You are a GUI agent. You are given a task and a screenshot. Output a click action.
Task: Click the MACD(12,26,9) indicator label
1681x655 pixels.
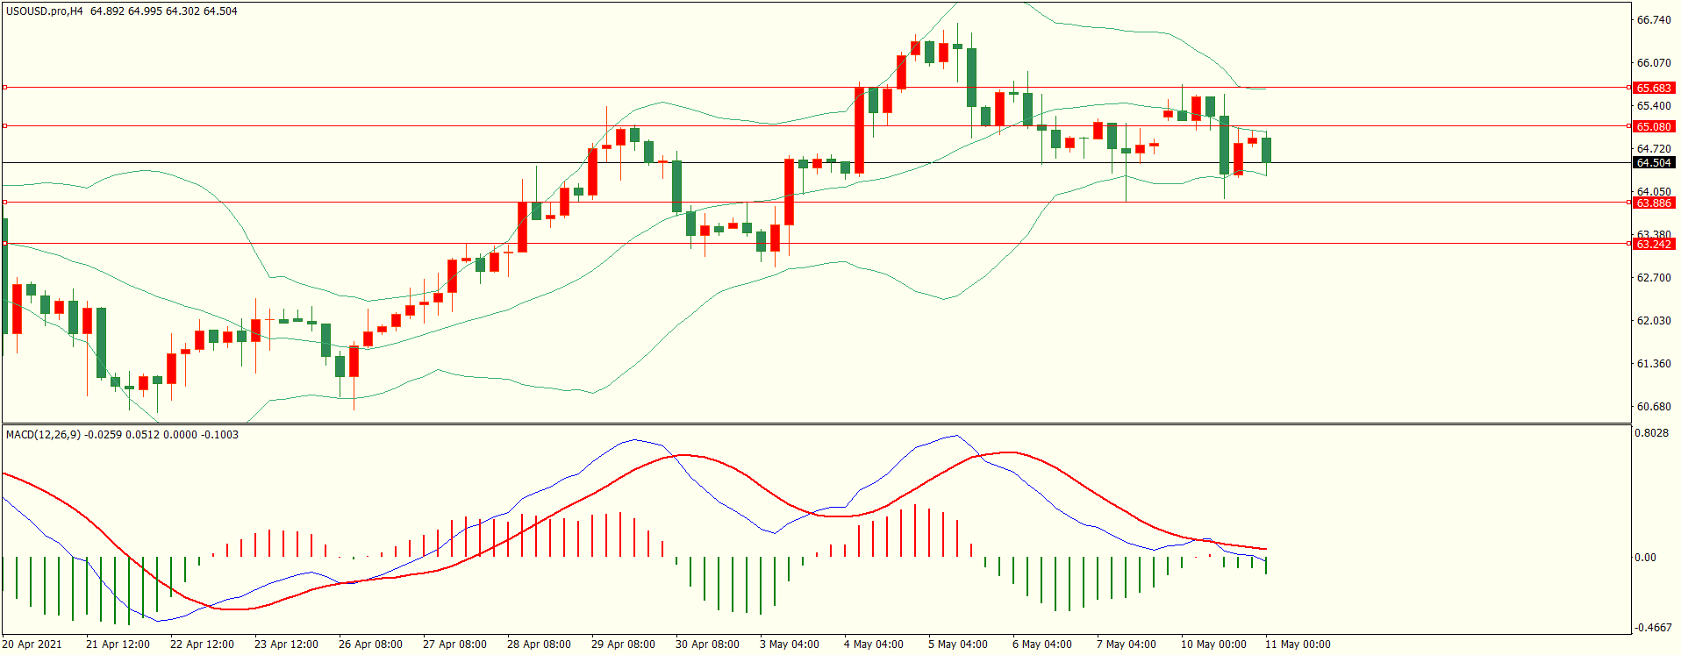tap(42, 434)
